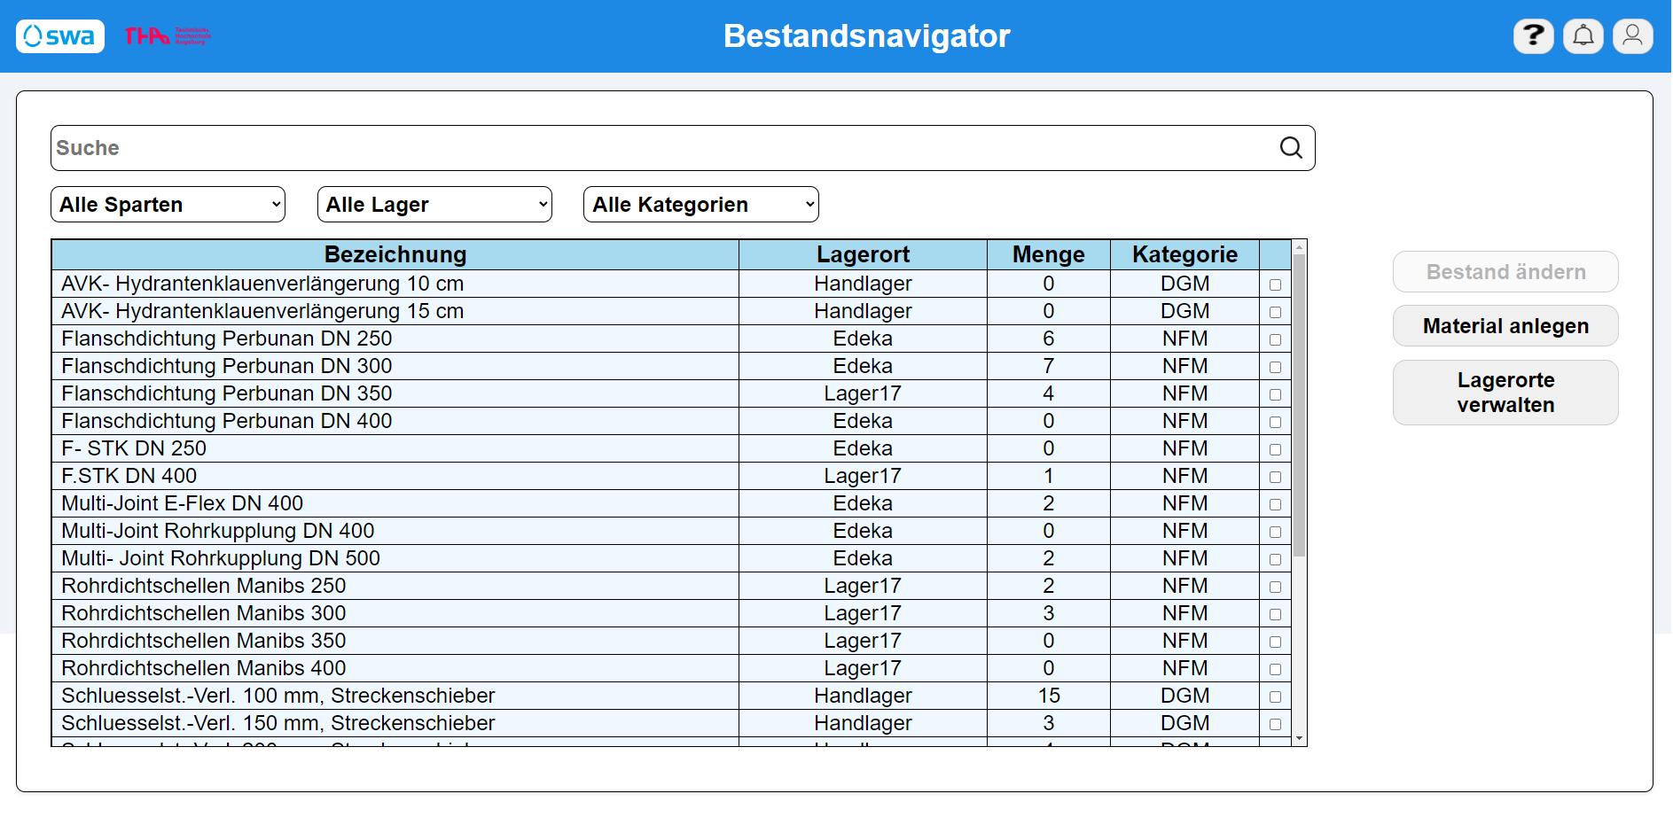Image resolution: width=1673 pixels, height=825 pixels.
Task: Open the Alle Kategorien filter
Action: (700, 205)
